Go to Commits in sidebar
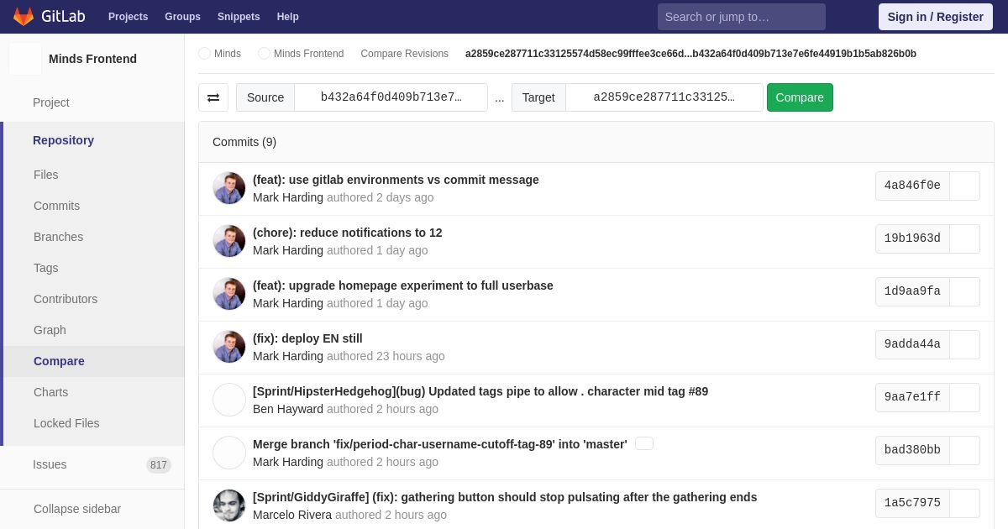1008x529 pixels. tap(56, 206)
